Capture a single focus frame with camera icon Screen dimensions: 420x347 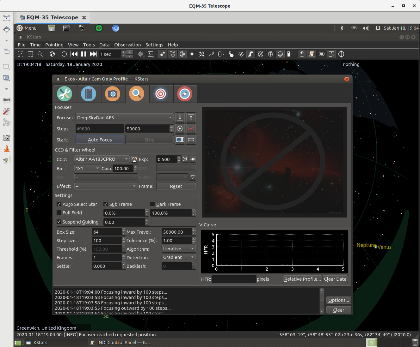[180, 139]
